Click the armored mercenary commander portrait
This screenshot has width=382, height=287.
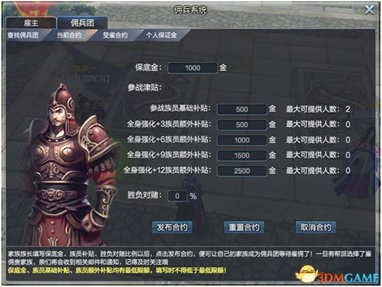tap(71, 166)
